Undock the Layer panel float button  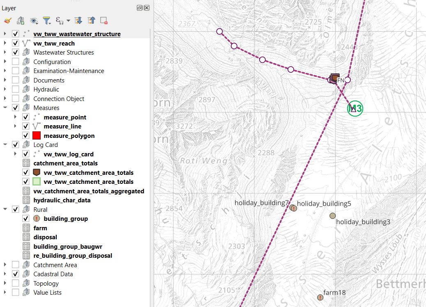pyautogui.click(x=140, y=8)
